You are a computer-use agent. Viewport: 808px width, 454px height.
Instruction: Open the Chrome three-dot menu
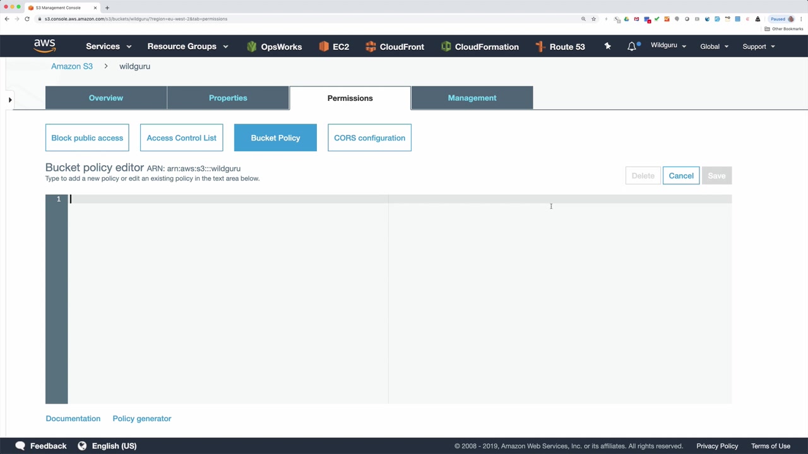coord(802,19)
